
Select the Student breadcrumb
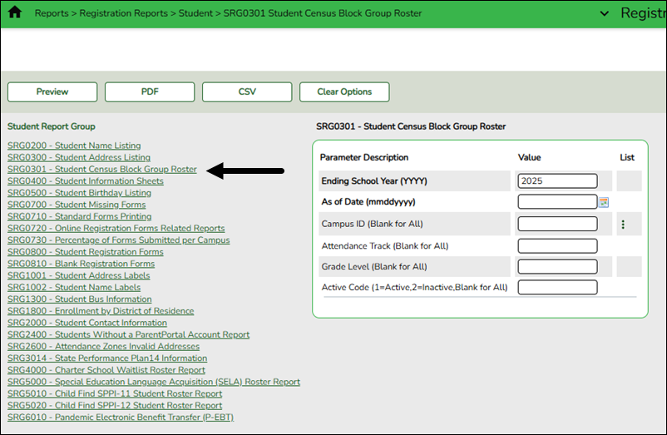(195, 13)
